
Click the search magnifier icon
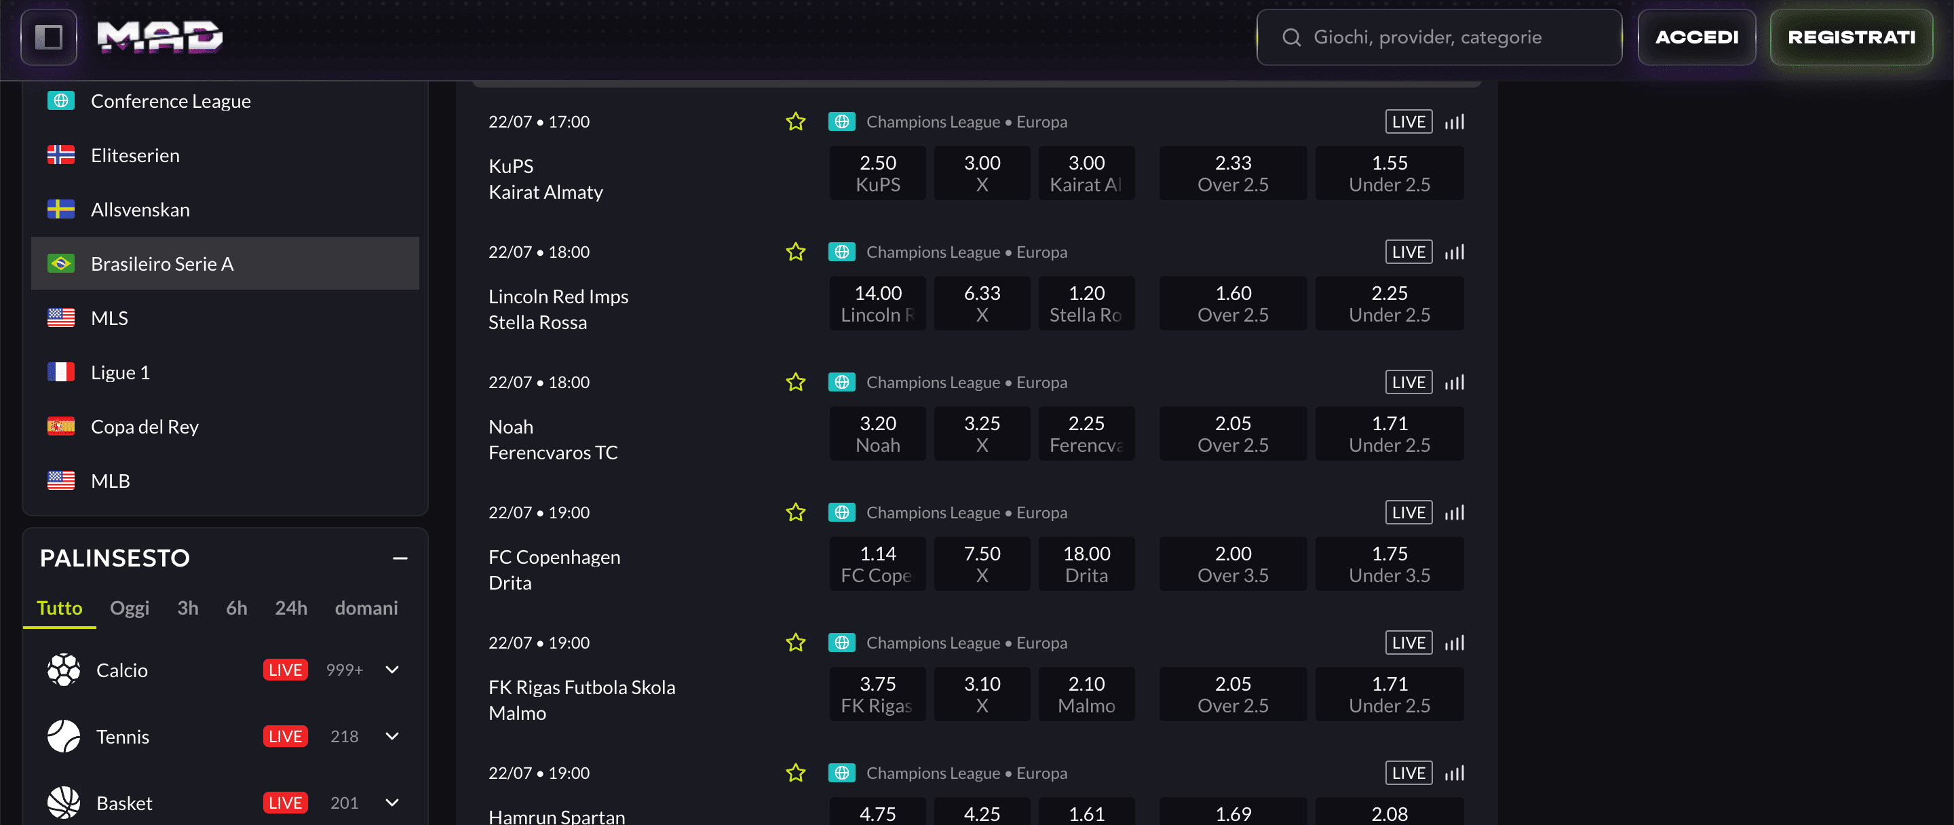pos(1290,37)
